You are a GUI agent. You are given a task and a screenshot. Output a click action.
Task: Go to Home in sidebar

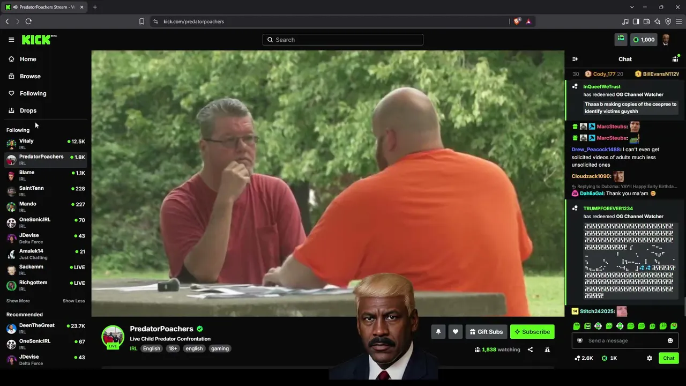[28, 59]
